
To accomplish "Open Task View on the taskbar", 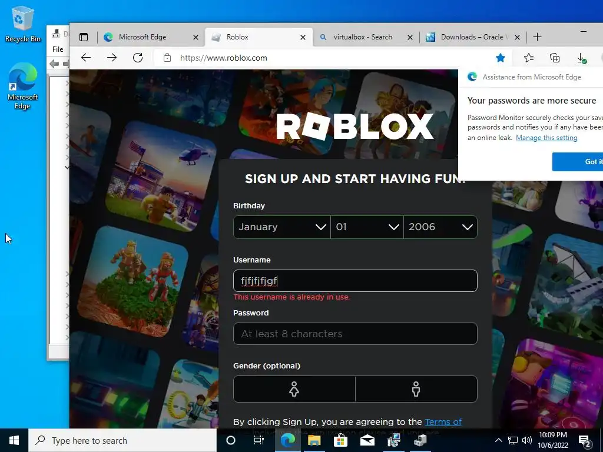I will pyautogui.click(x=259, y=440).
